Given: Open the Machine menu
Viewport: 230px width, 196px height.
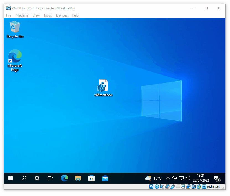Looking at the screenshot, I should [x=22, y=15].
